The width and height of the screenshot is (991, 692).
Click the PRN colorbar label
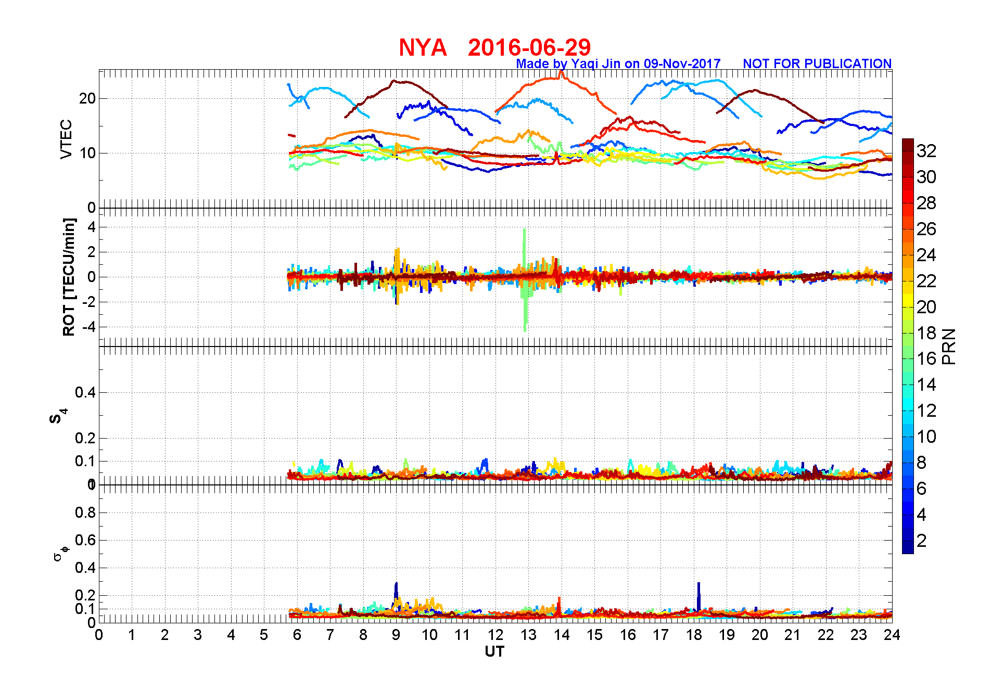[x=949, y=346]
